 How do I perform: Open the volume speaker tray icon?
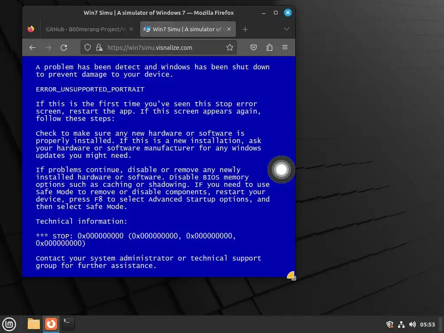413,324
